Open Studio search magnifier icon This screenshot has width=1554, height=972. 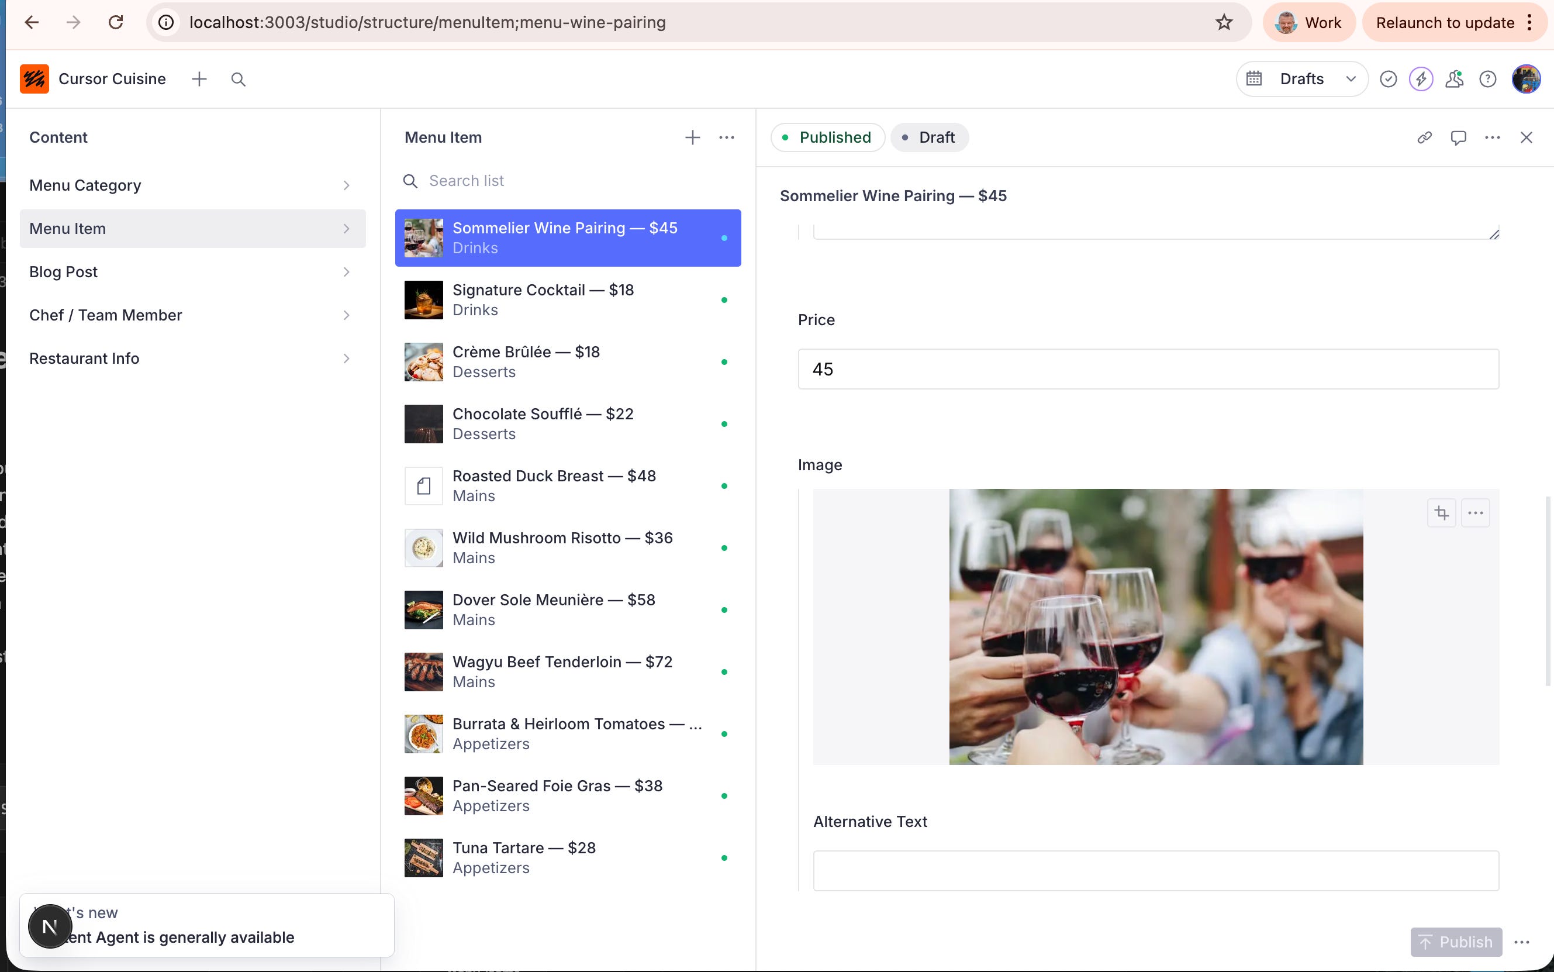click(x=238, y=79)
